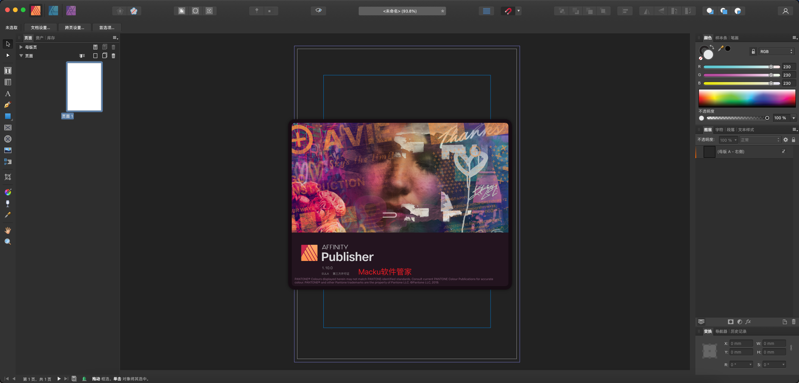This screenshot has width=799, height=383.
Task: Open the snapping options dropdown arrow
Action: pyautogui.click(x=518, y=11)
